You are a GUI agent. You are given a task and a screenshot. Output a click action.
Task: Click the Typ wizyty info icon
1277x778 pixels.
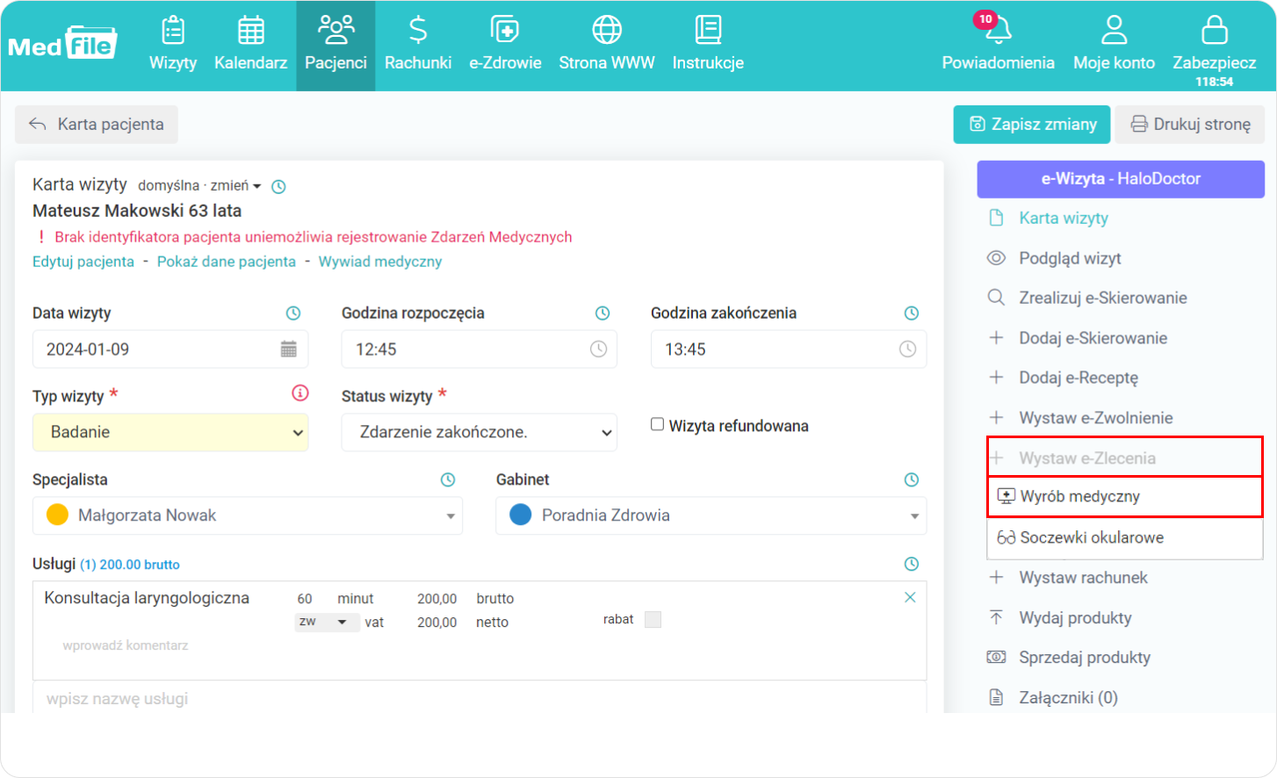(300, 393)
